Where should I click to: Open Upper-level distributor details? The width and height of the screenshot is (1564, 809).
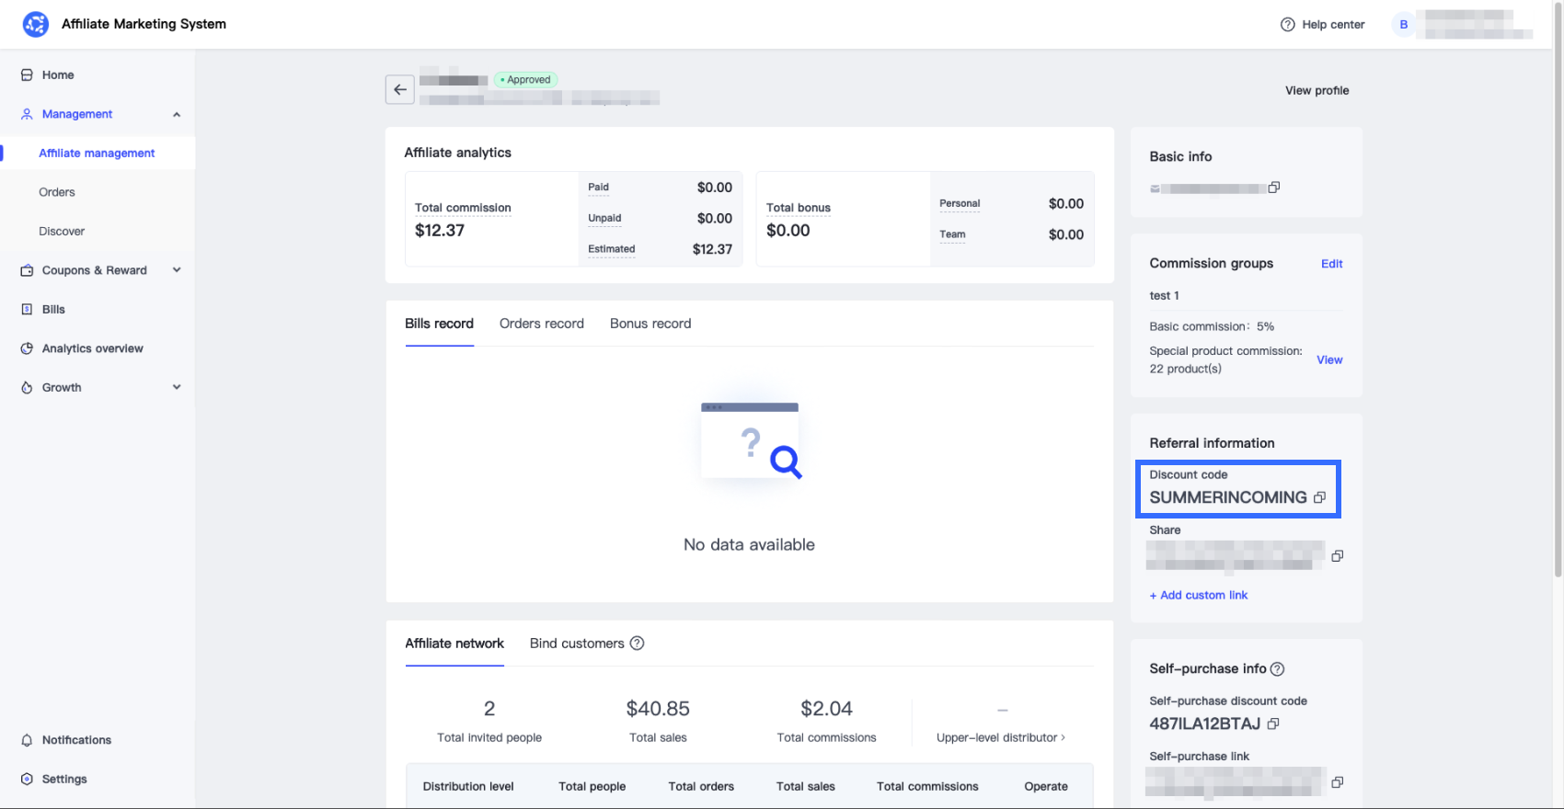[1000, 737]
